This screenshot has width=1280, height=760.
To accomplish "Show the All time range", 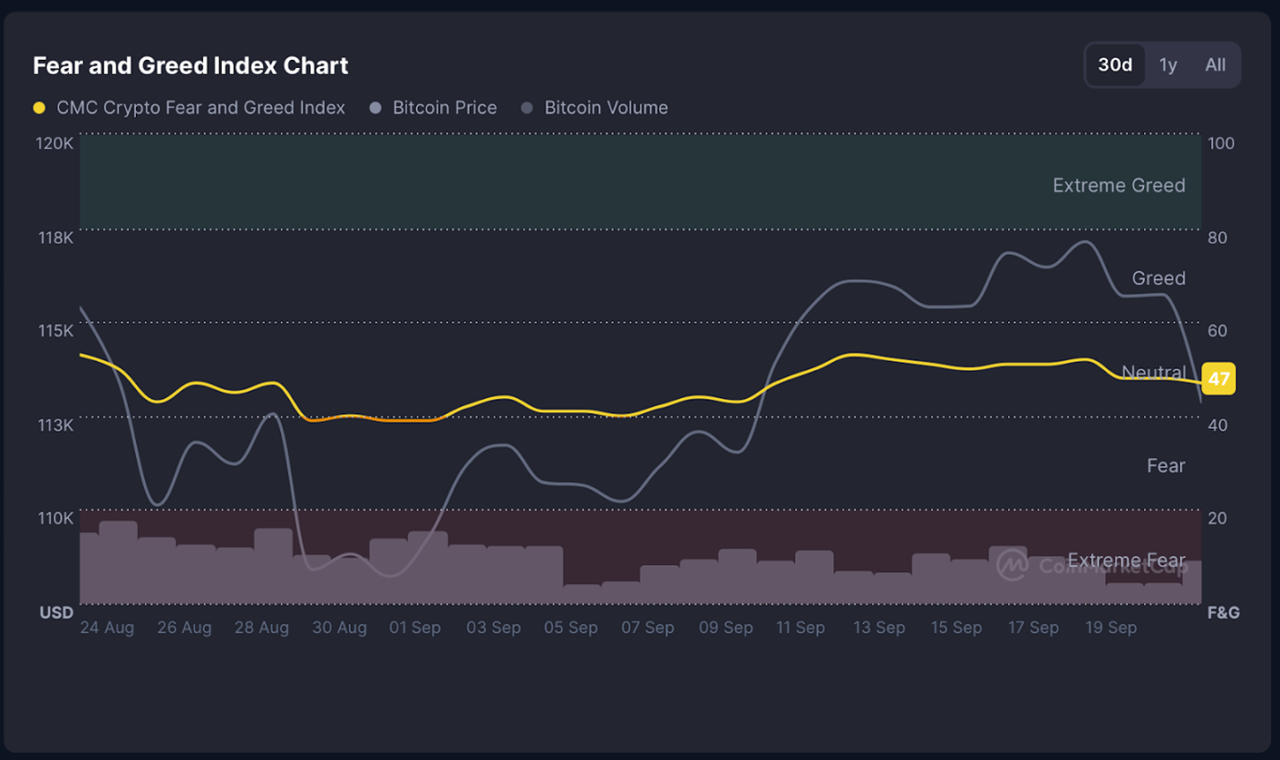I will (1215, 65).
